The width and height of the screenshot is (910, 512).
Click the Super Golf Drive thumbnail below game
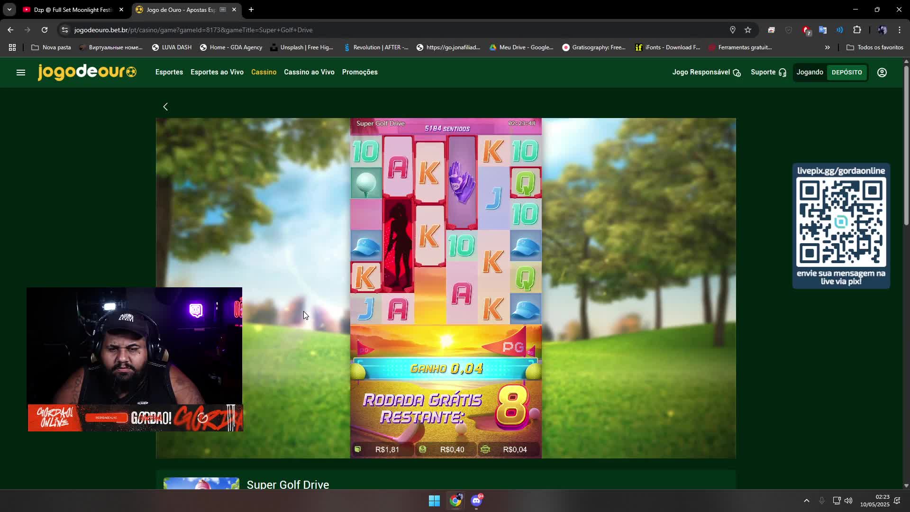(x=201, y=483)
